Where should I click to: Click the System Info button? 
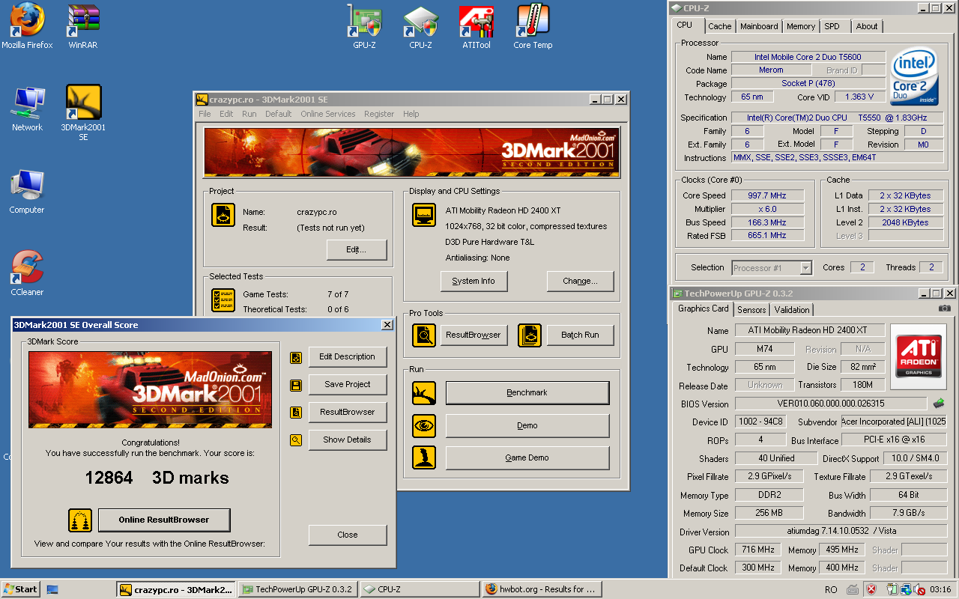[x=474, y=281]
